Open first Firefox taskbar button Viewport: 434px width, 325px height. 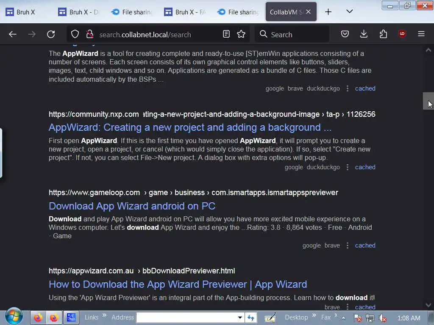click(x=38, y=317)
